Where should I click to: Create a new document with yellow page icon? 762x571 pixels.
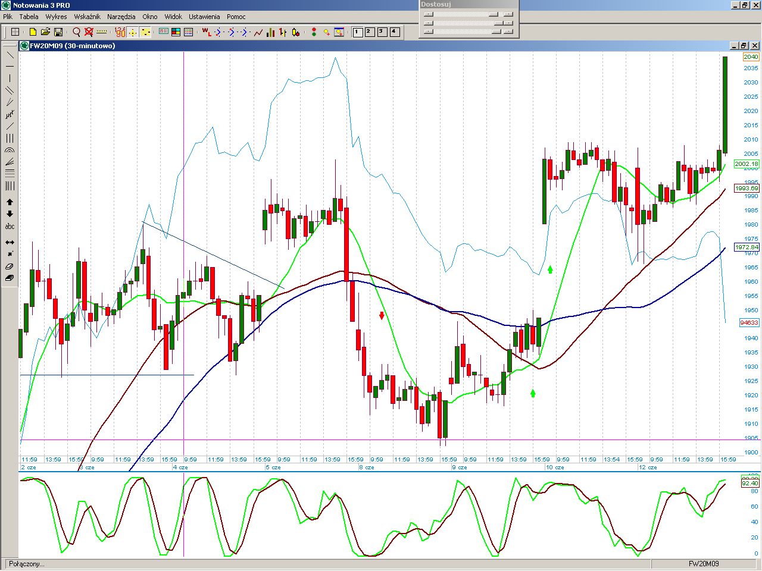tap(33, 32)
